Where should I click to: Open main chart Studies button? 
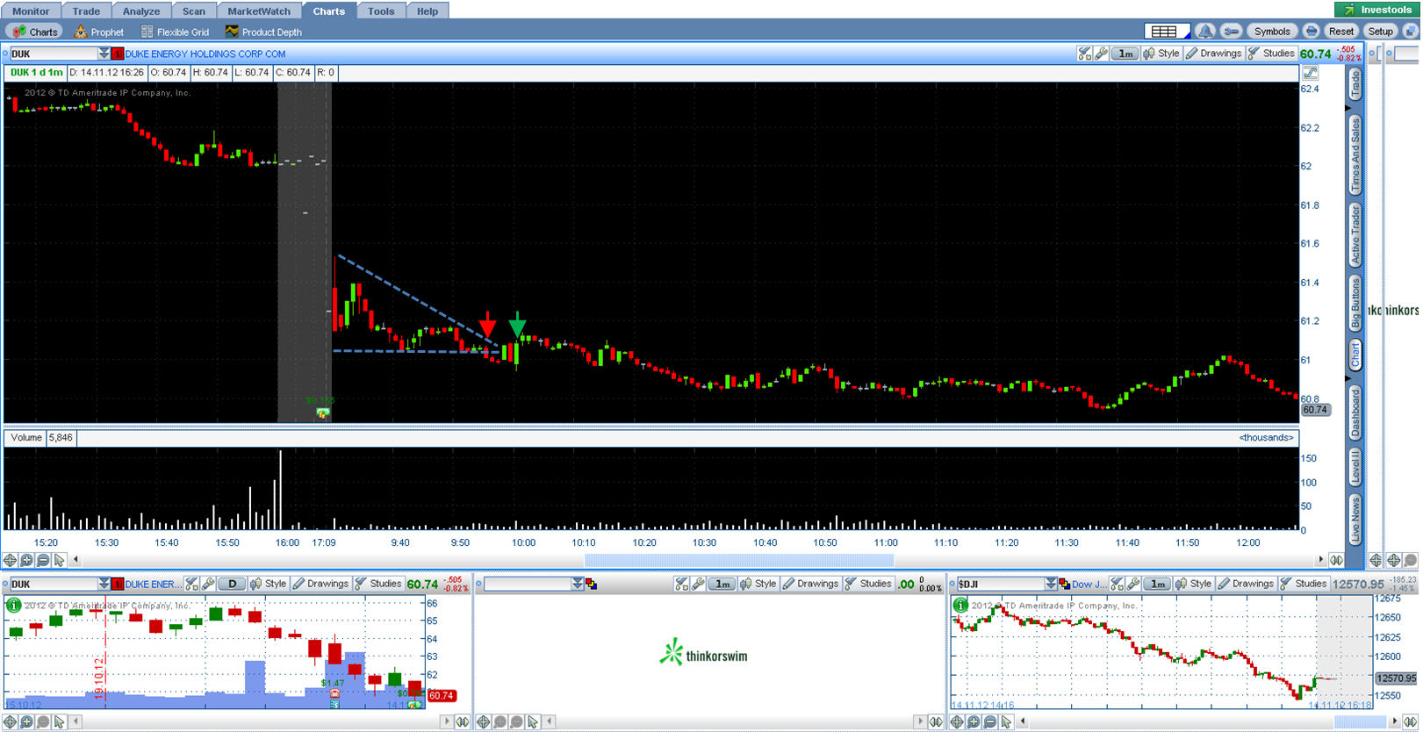(1272, 54)
